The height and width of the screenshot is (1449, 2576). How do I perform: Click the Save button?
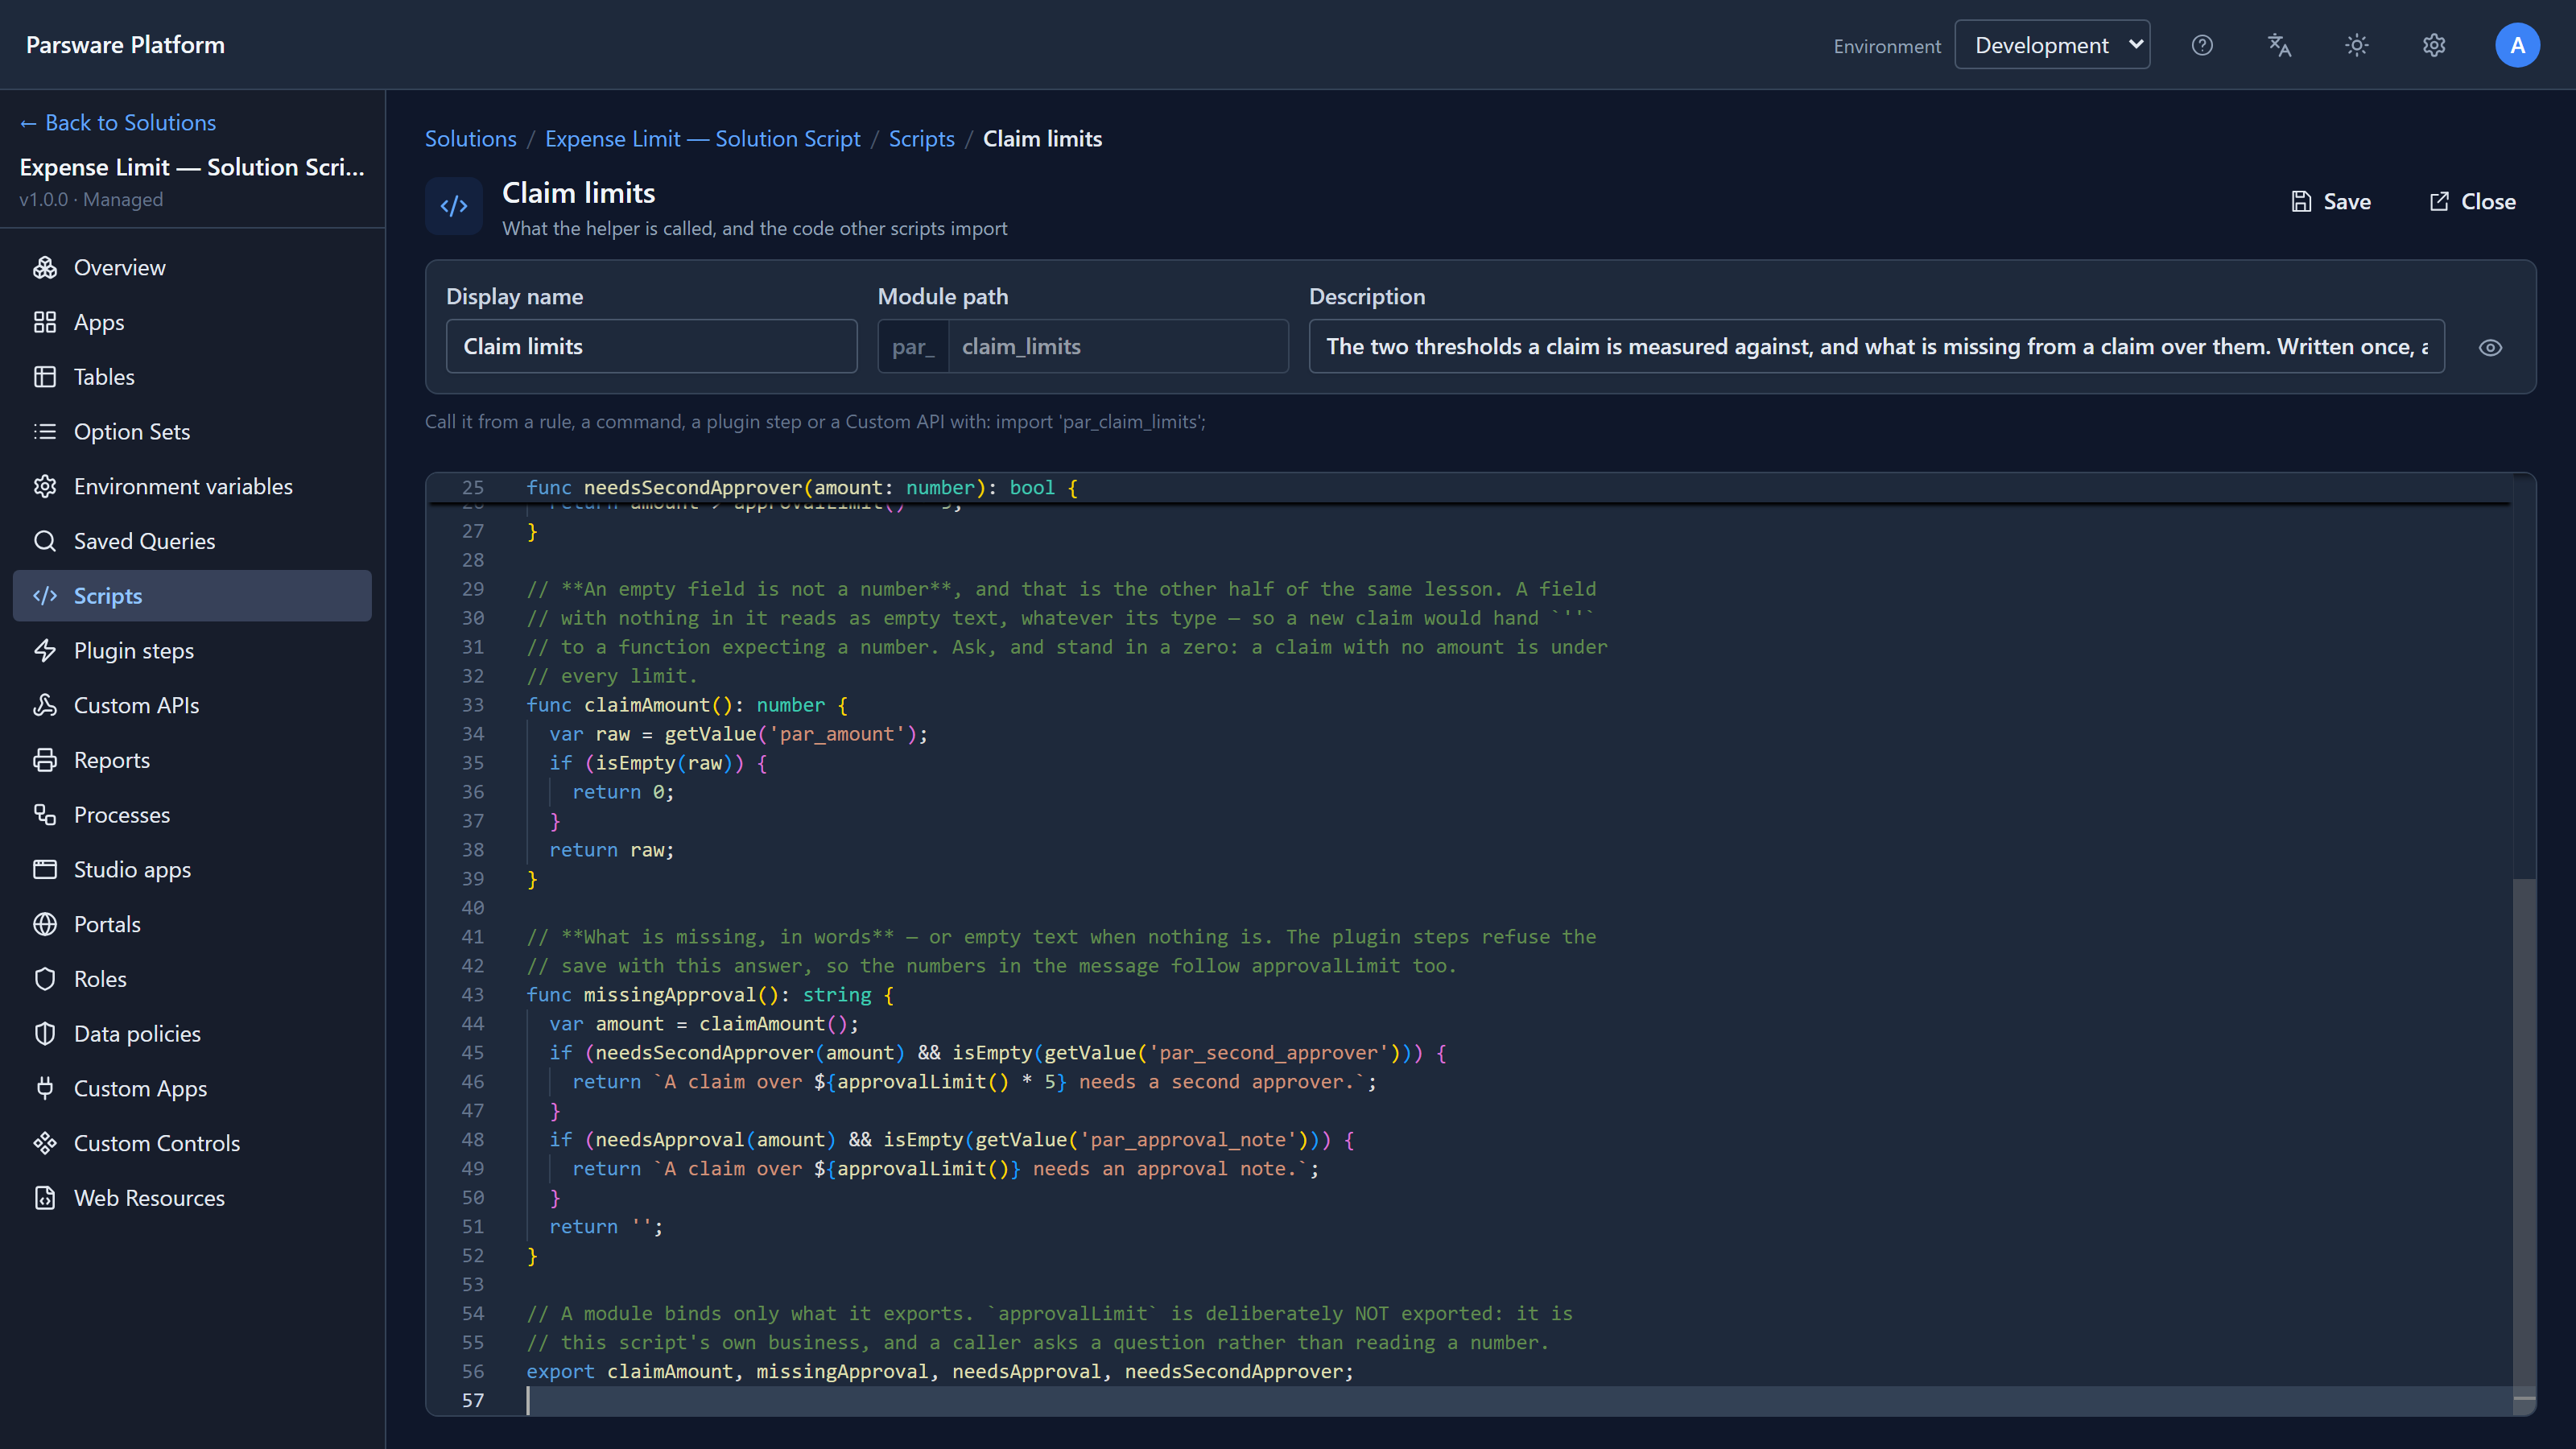point(2331,202)
